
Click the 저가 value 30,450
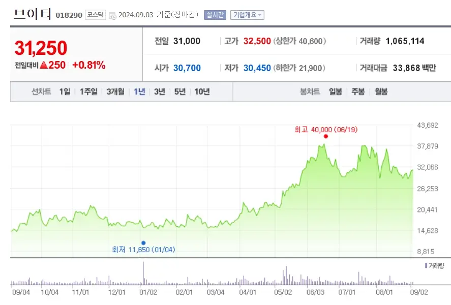point(257,68)
